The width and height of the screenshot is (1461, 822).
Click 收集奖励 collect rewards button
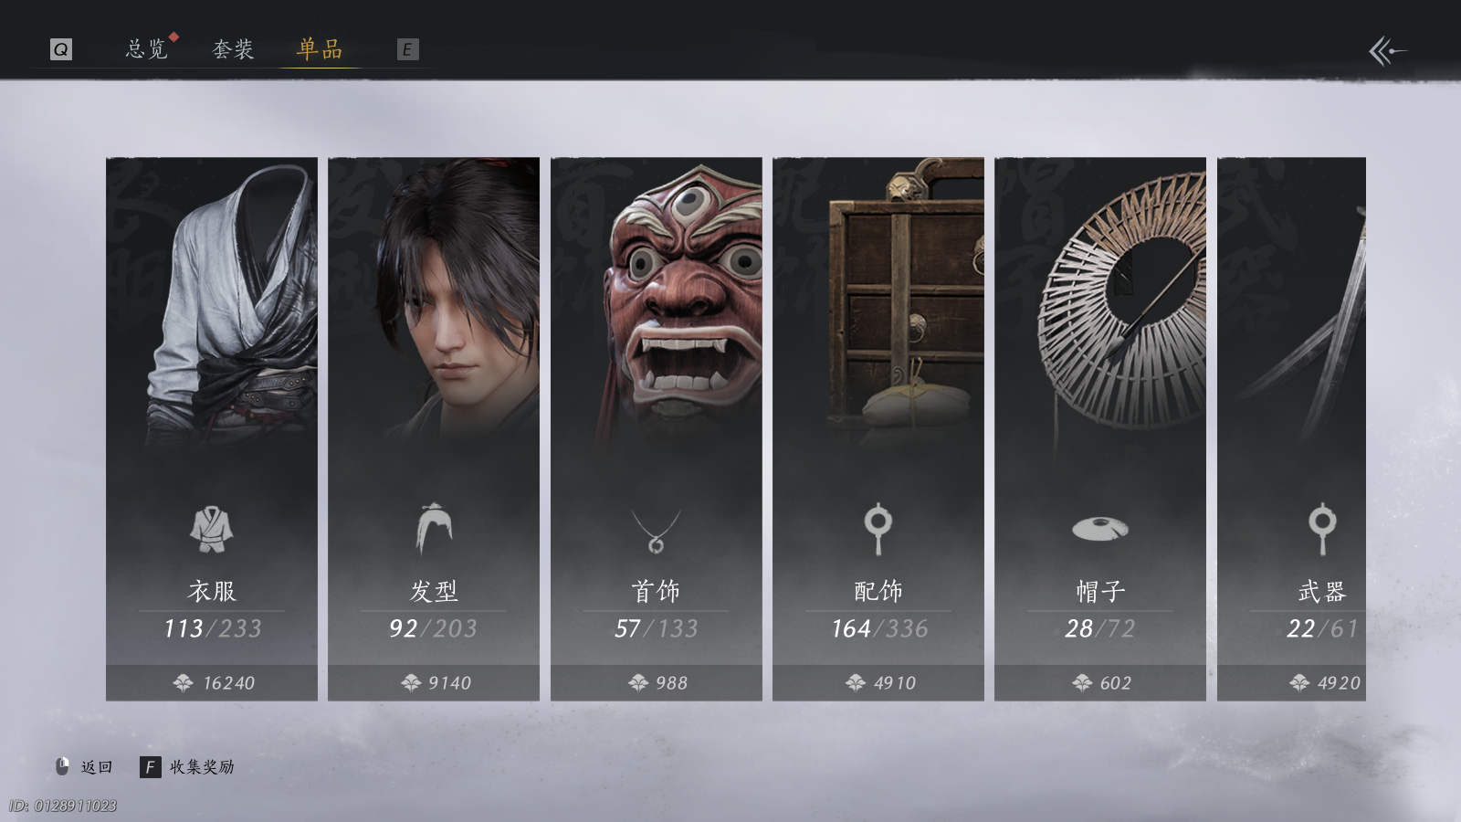point(187,766)
